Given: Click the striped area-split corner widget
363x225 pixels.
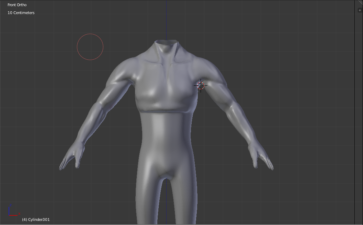Looking at the screenshot, I should pyautogui.click(x=361, y=2).
